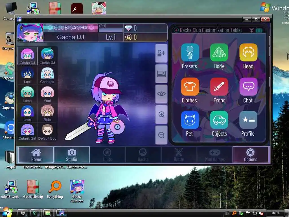Click the Gacha DJ player name

coord(71,37)
